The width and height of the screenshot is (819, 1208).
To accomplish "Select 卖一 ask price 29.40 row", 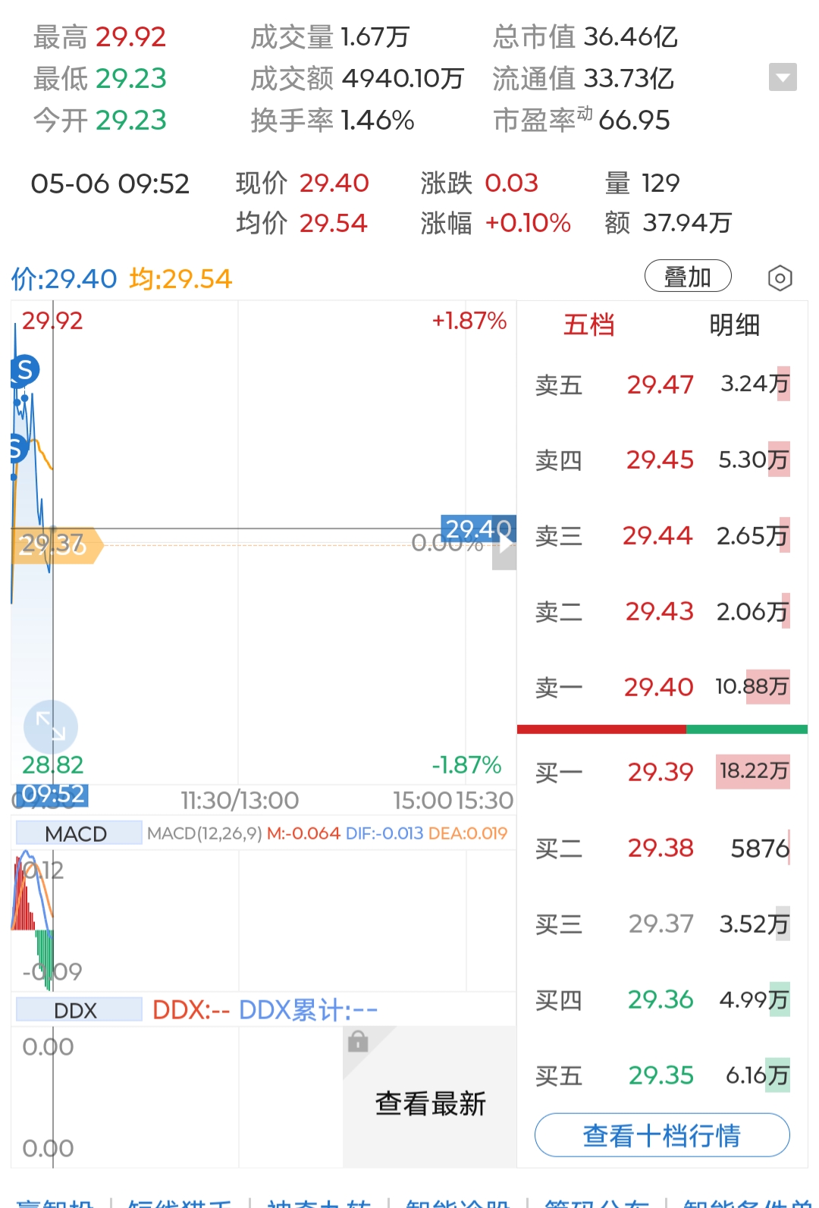I will point(662,687).
